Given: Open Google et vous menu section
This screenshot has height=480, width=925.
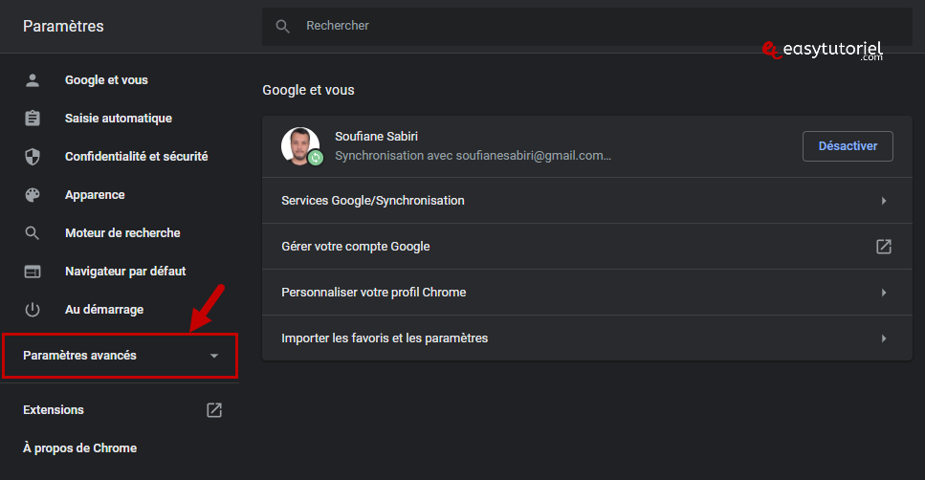Looking at the screenshot, I should pyautogui.click(x=106, y=80).
